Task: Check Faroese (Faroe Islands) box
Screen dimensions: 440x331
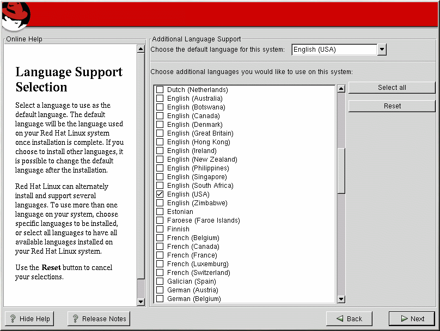Action: tap(160, 220)
